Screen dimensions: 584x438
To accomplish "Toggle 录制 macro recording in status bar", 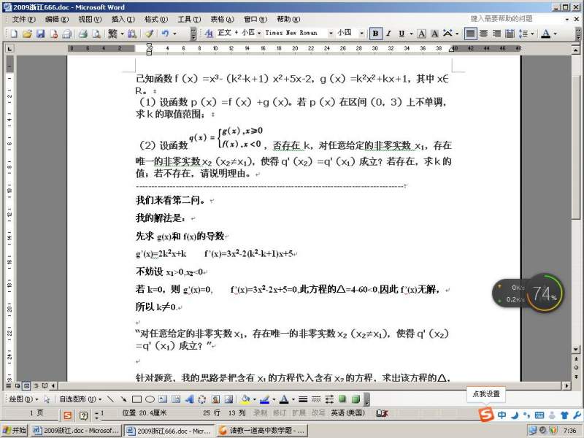I will click(x=261, y=413).
